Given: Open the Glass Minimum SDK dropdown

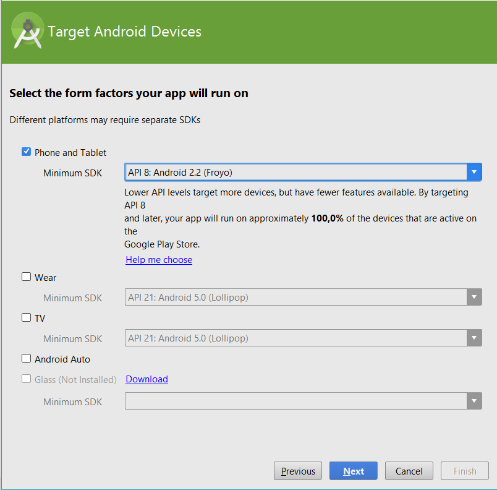Looking at the screenshot, I should (x=303, y=401).
